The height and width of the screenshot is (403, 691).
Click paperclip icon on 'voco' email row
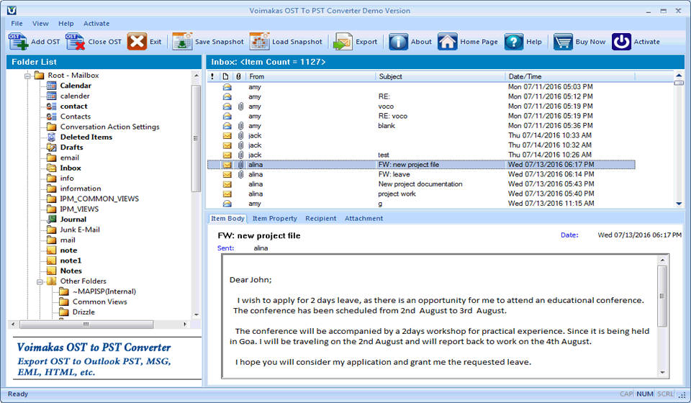(x=240, y=106)
